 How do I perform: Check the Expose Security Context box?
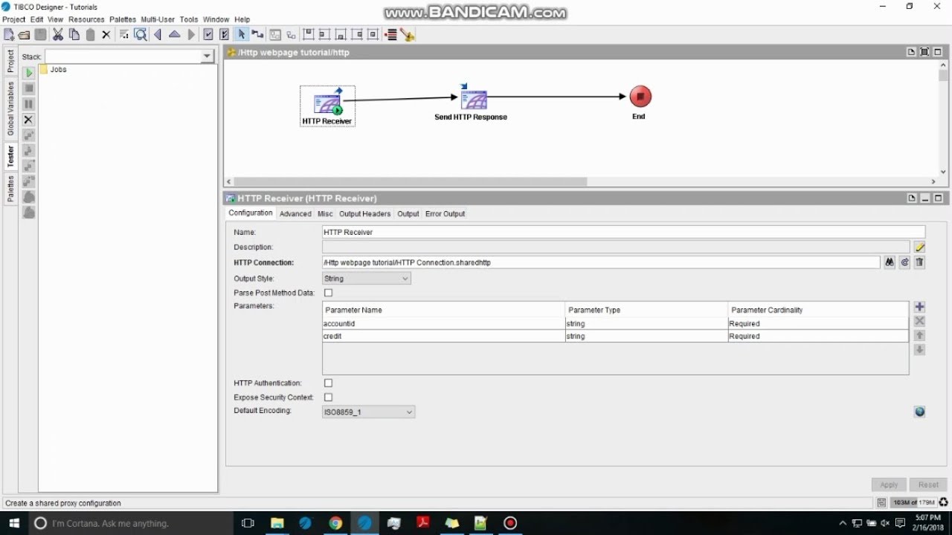[x=328, y=398]
